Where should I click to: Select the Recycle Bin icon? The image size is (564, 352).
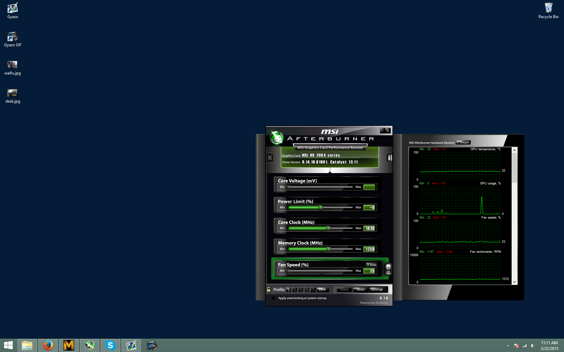click(549, 11)
